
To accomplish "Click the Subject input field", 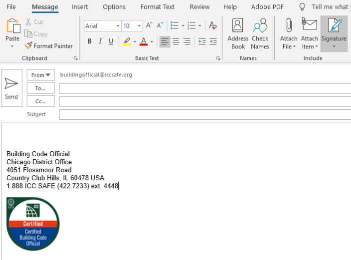I will tap(205, 115).
